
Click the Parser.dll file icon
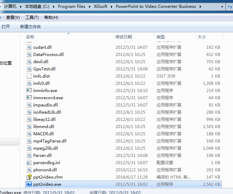click(x=29, y=156)
